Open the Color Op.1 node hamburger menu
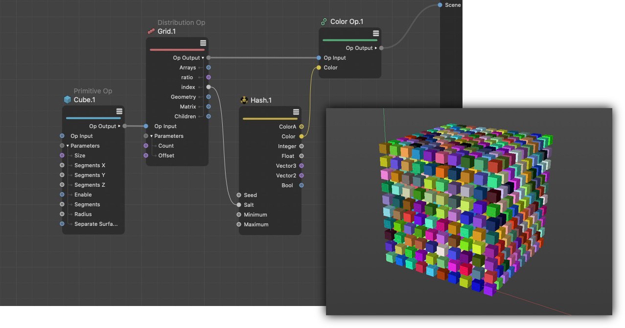Image resolution: width=625 pixels, height=328 pixels. click(x=375, y=33)
